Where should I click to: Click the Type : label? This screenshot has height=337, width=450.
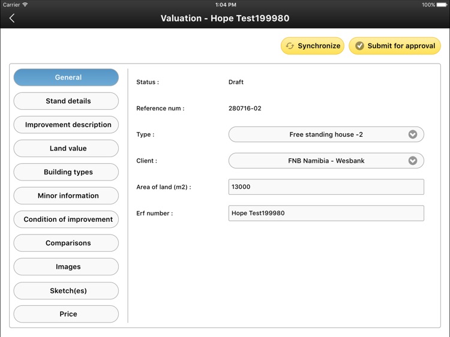click(145, 134)
